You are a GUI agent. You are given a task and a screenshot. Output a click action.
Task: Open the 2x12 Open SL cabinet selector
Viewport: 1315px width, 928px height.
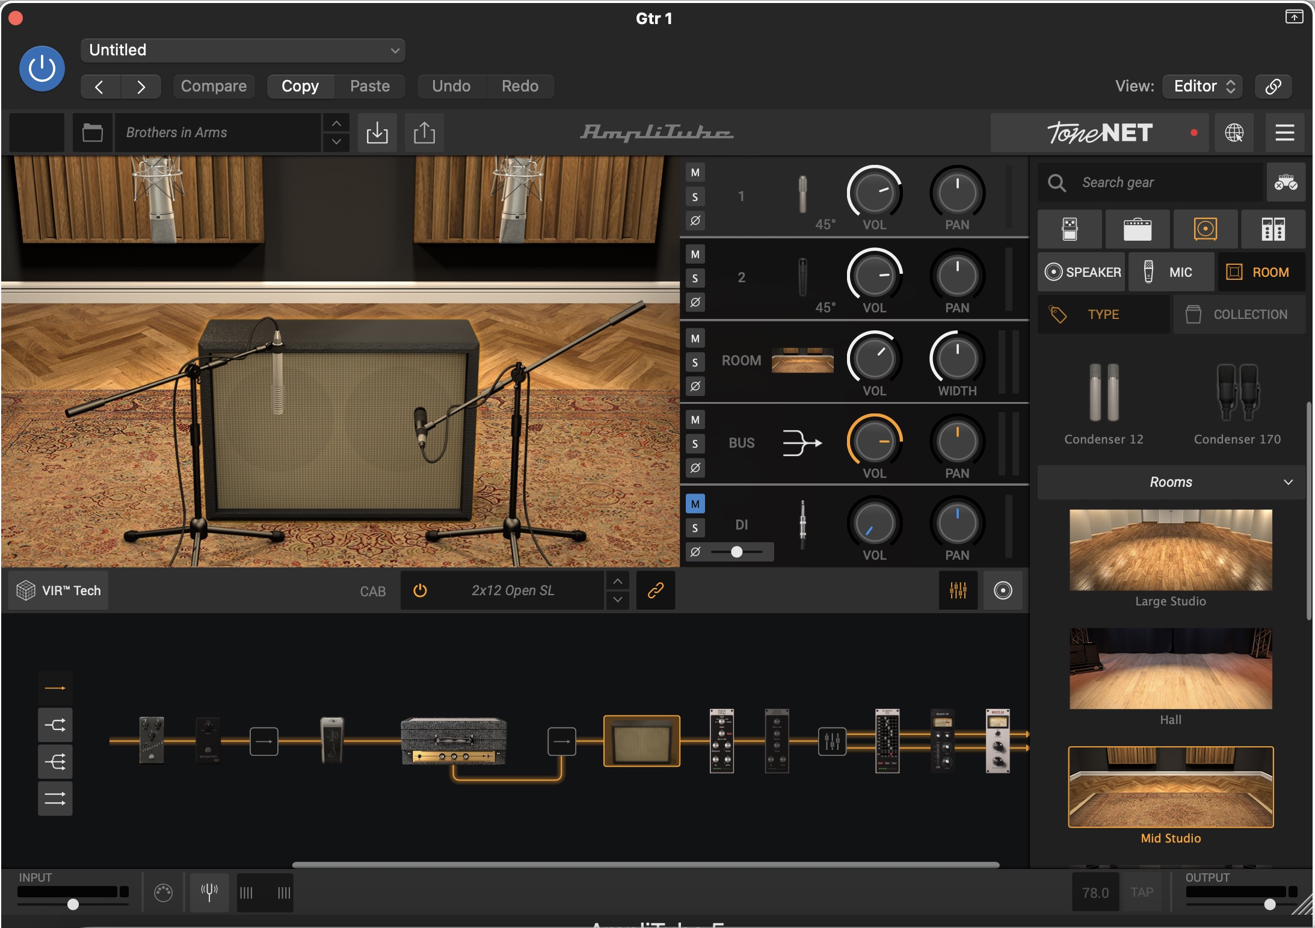coord(513,590)
